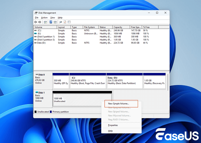This screenshot has height=143, width=201.
Task: Minimize the Disk Management window
Action: 149,13
